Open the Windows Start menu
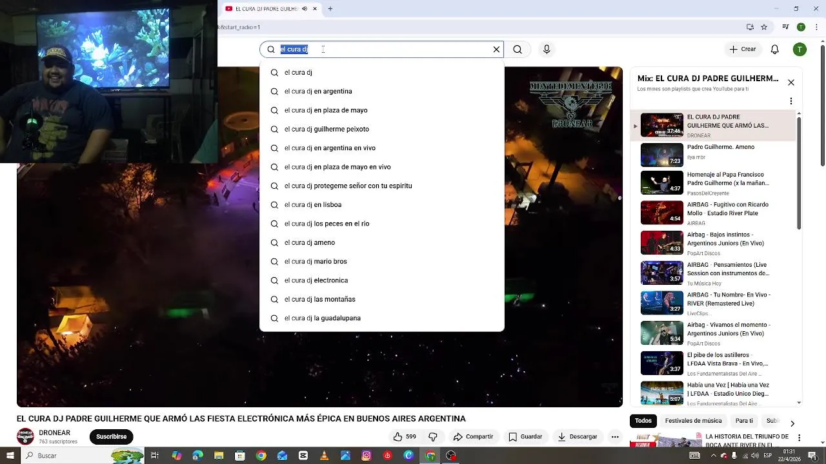The height and width of the screenshot is (464, 826). (x=9, y=456)
